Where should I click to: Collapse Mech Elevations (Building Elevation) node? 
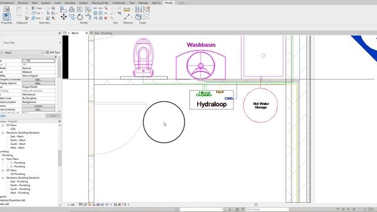(x=3, y=132)
